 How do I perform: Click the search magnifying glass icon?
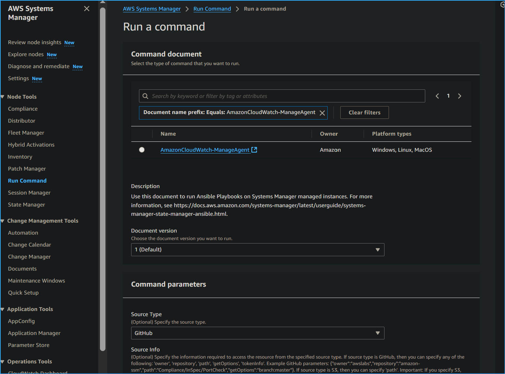coord(146,96)
